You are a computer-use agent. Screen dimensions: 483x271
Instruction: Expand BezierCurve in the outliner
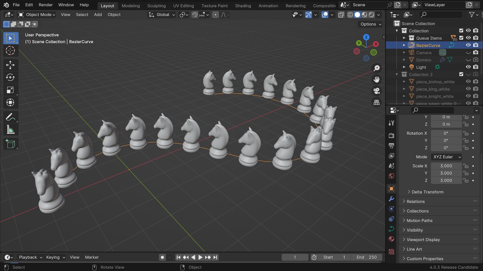[404, 45]
